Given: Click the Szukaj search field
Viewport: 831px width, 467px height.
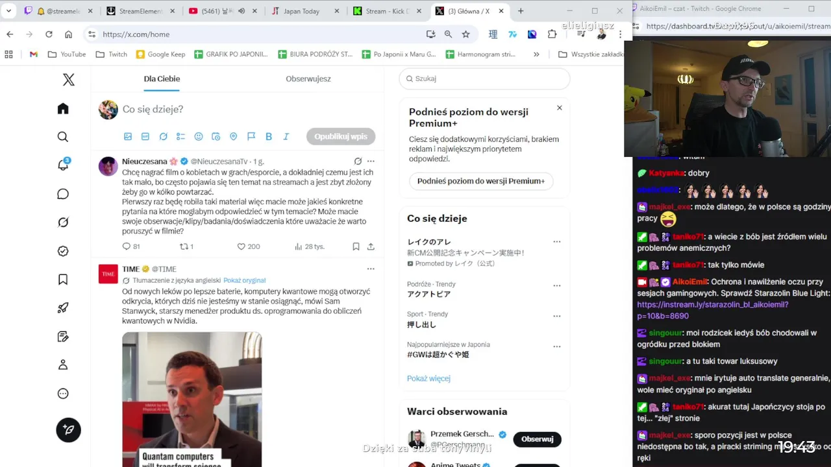Looking at the screenshot, I should [x=484, y=78].
